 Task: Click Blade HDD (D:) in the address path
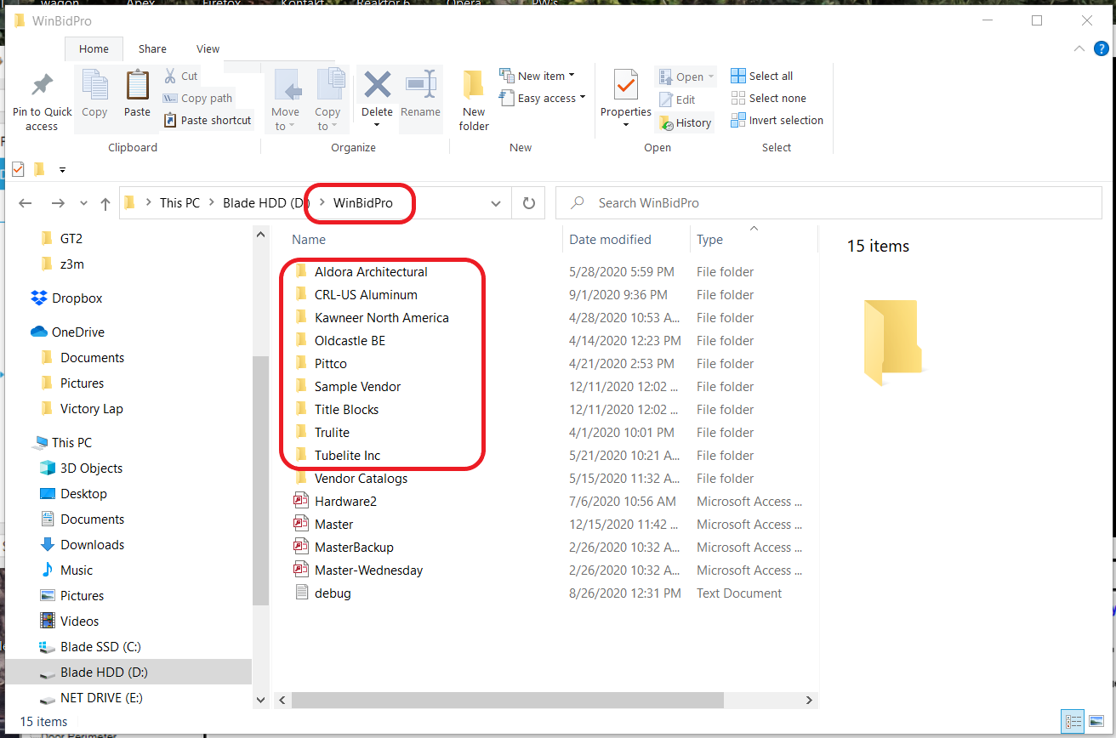coord(265,203)
